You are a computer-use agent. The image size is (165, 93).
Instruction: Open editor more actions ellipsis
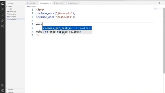(x=162, y=3)
